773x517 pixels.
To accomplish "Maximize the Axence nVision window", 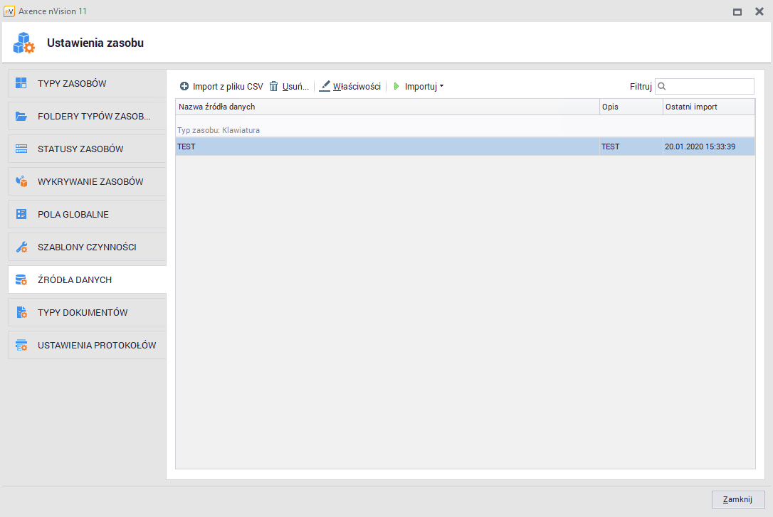I will point(737,11).
